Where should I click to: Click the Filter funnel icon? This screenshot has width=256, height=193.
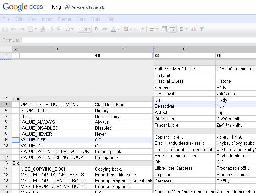click(202, 29)
